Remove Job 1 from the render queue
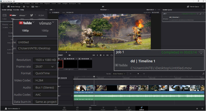This screenshot has height=111, width=206. [203, 13]
